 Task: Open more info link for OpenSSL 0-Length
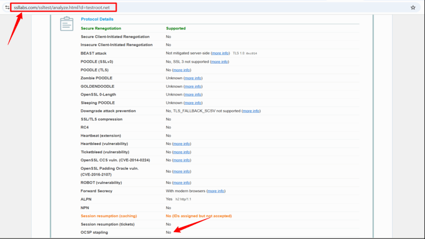193,95
